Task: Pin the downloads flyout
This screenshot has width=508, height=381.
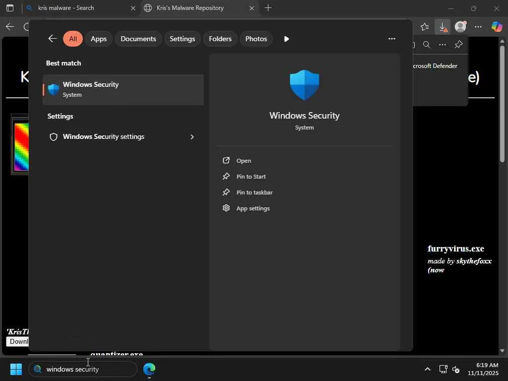Action: pos(458,45)
